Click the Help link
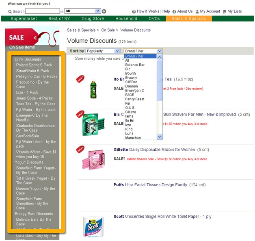 point(166,11)
